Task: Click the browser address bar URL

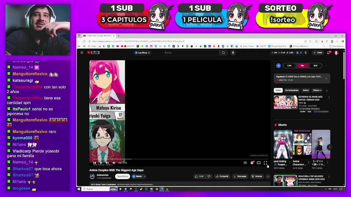Action: pos(138,41)
